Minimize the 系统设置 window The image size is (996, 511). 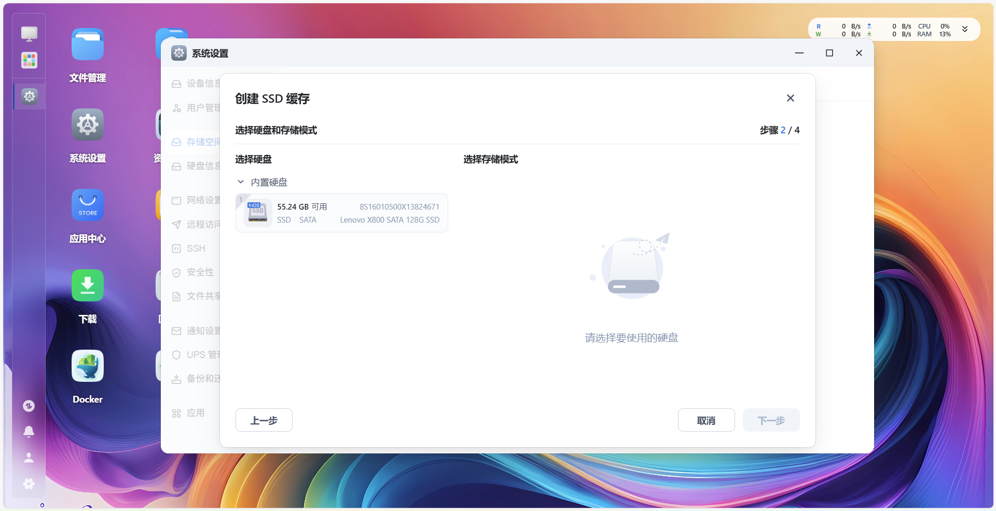(x=799, y=53)
